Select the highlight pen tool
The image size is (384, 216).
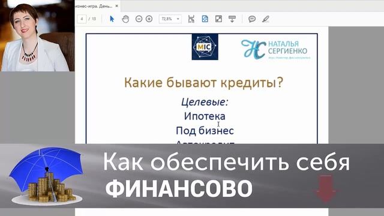point(266,19)
